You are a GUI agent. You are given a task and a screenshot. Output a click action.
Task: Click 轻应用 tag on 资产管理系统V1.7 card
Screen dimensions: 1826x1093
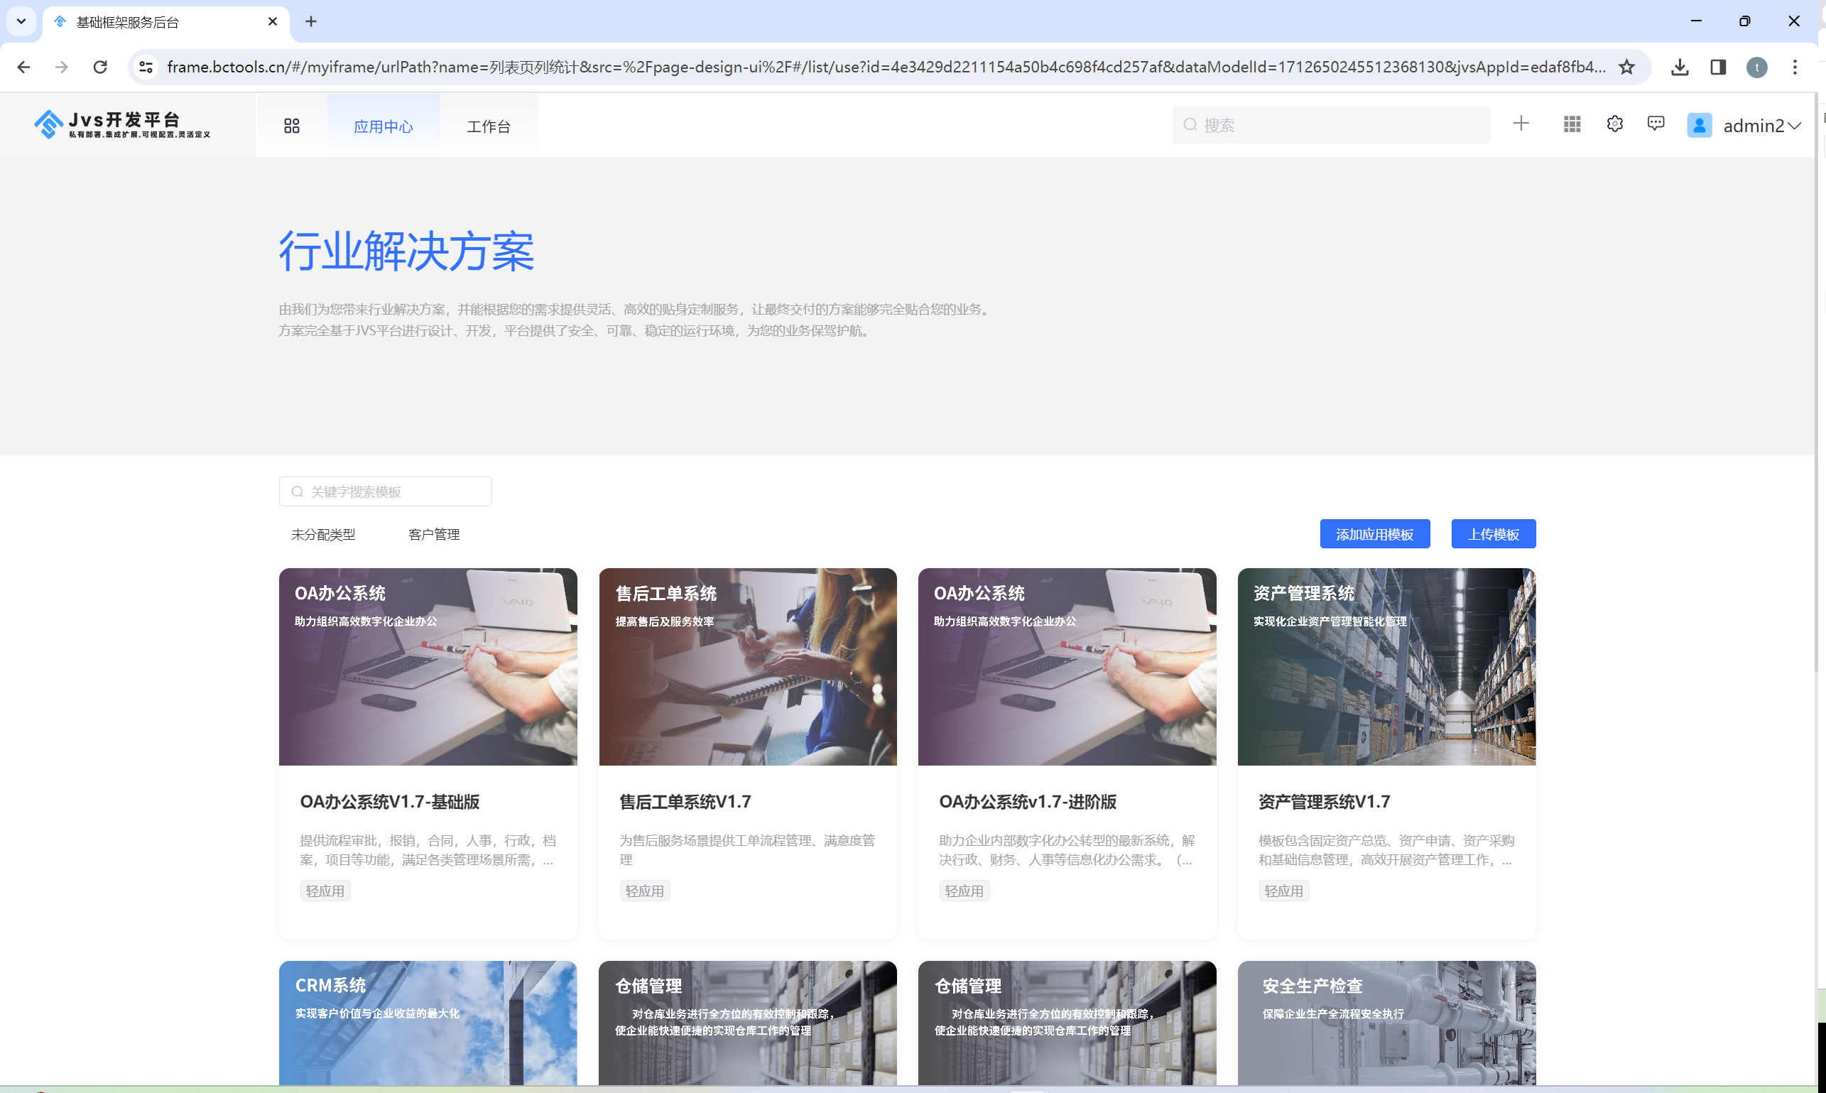tap(1284, 891)
